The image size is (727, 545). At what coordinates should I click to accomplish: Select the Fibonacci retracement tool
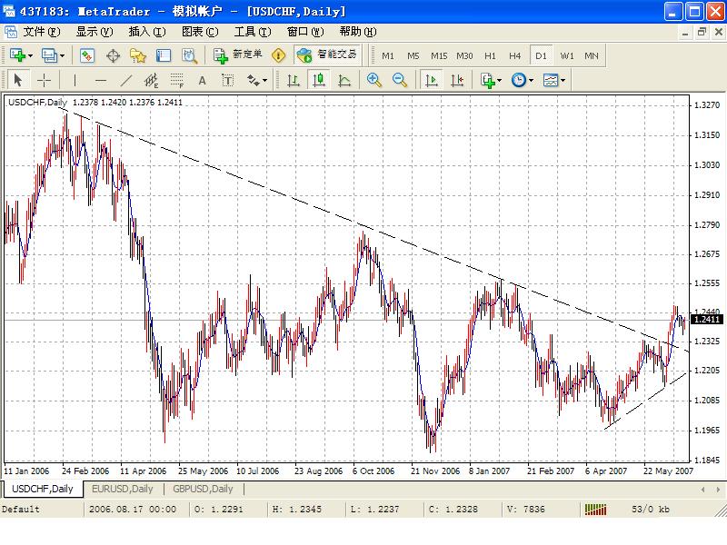tap(177, 80)
